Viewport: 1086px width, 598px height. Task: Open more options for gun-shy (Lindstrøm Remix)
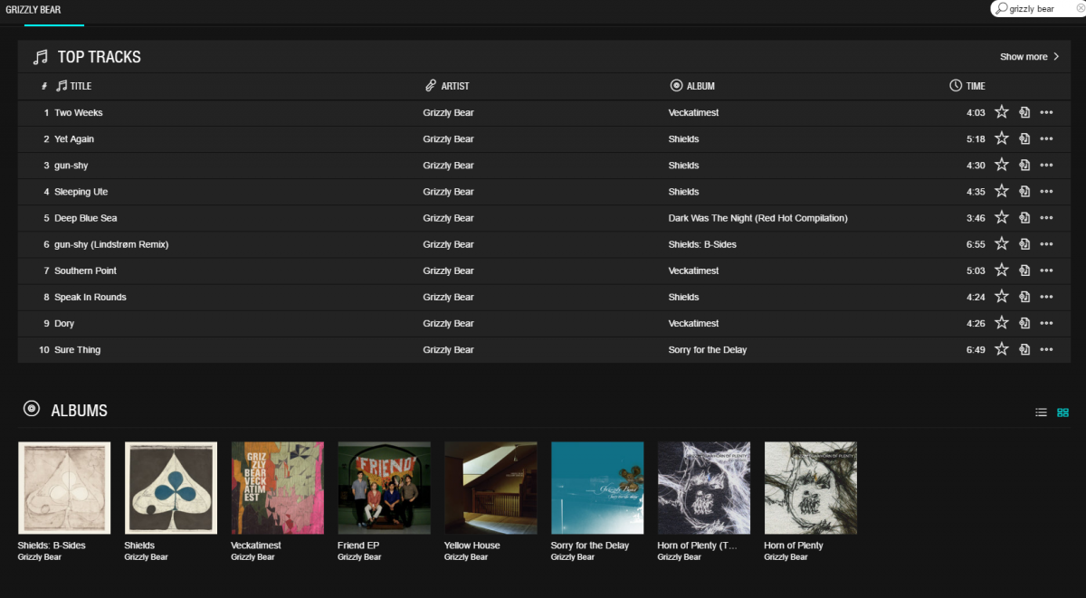tap(1046, 243)
